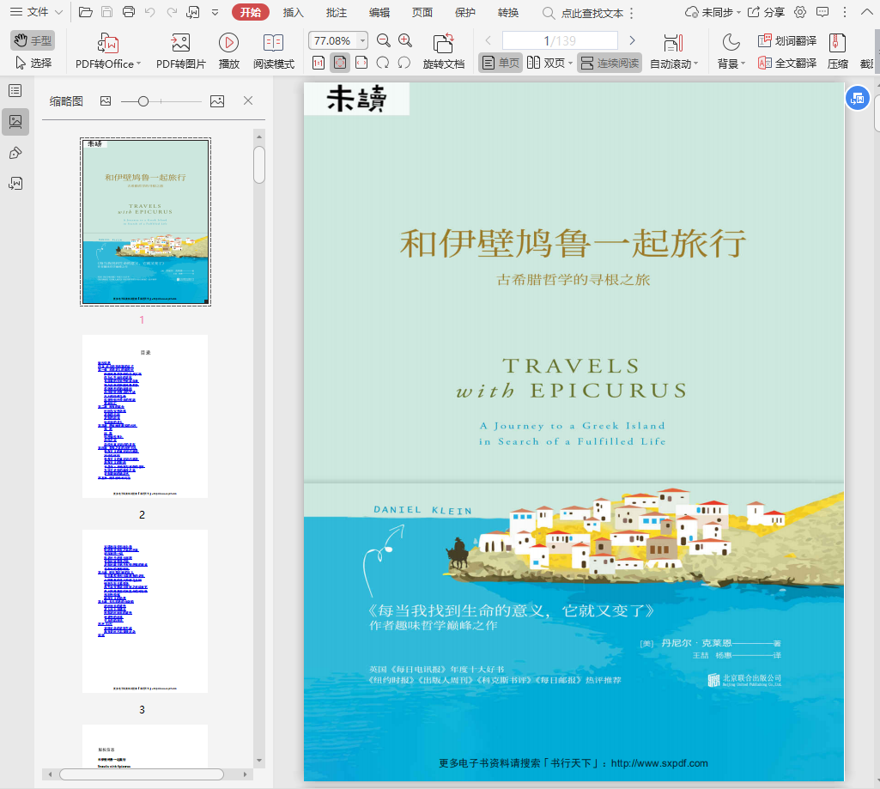Click the PDF转Office conversion icon

click(108, 44)
